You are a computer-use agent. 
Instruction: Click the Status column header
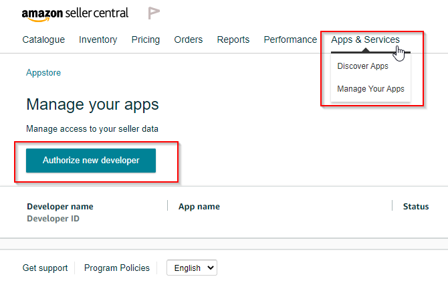pos(416,207)
